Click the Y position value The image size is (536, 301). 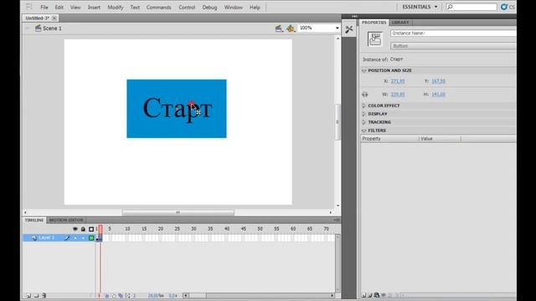click(x=438, y=81)
